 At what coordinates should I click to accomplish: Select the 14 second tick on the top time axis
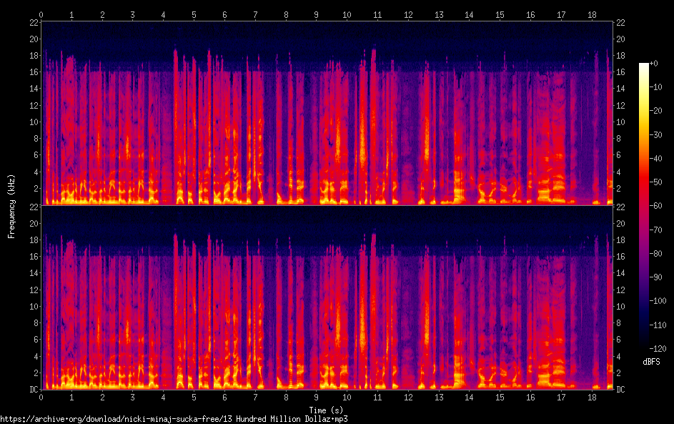point(469,14)
